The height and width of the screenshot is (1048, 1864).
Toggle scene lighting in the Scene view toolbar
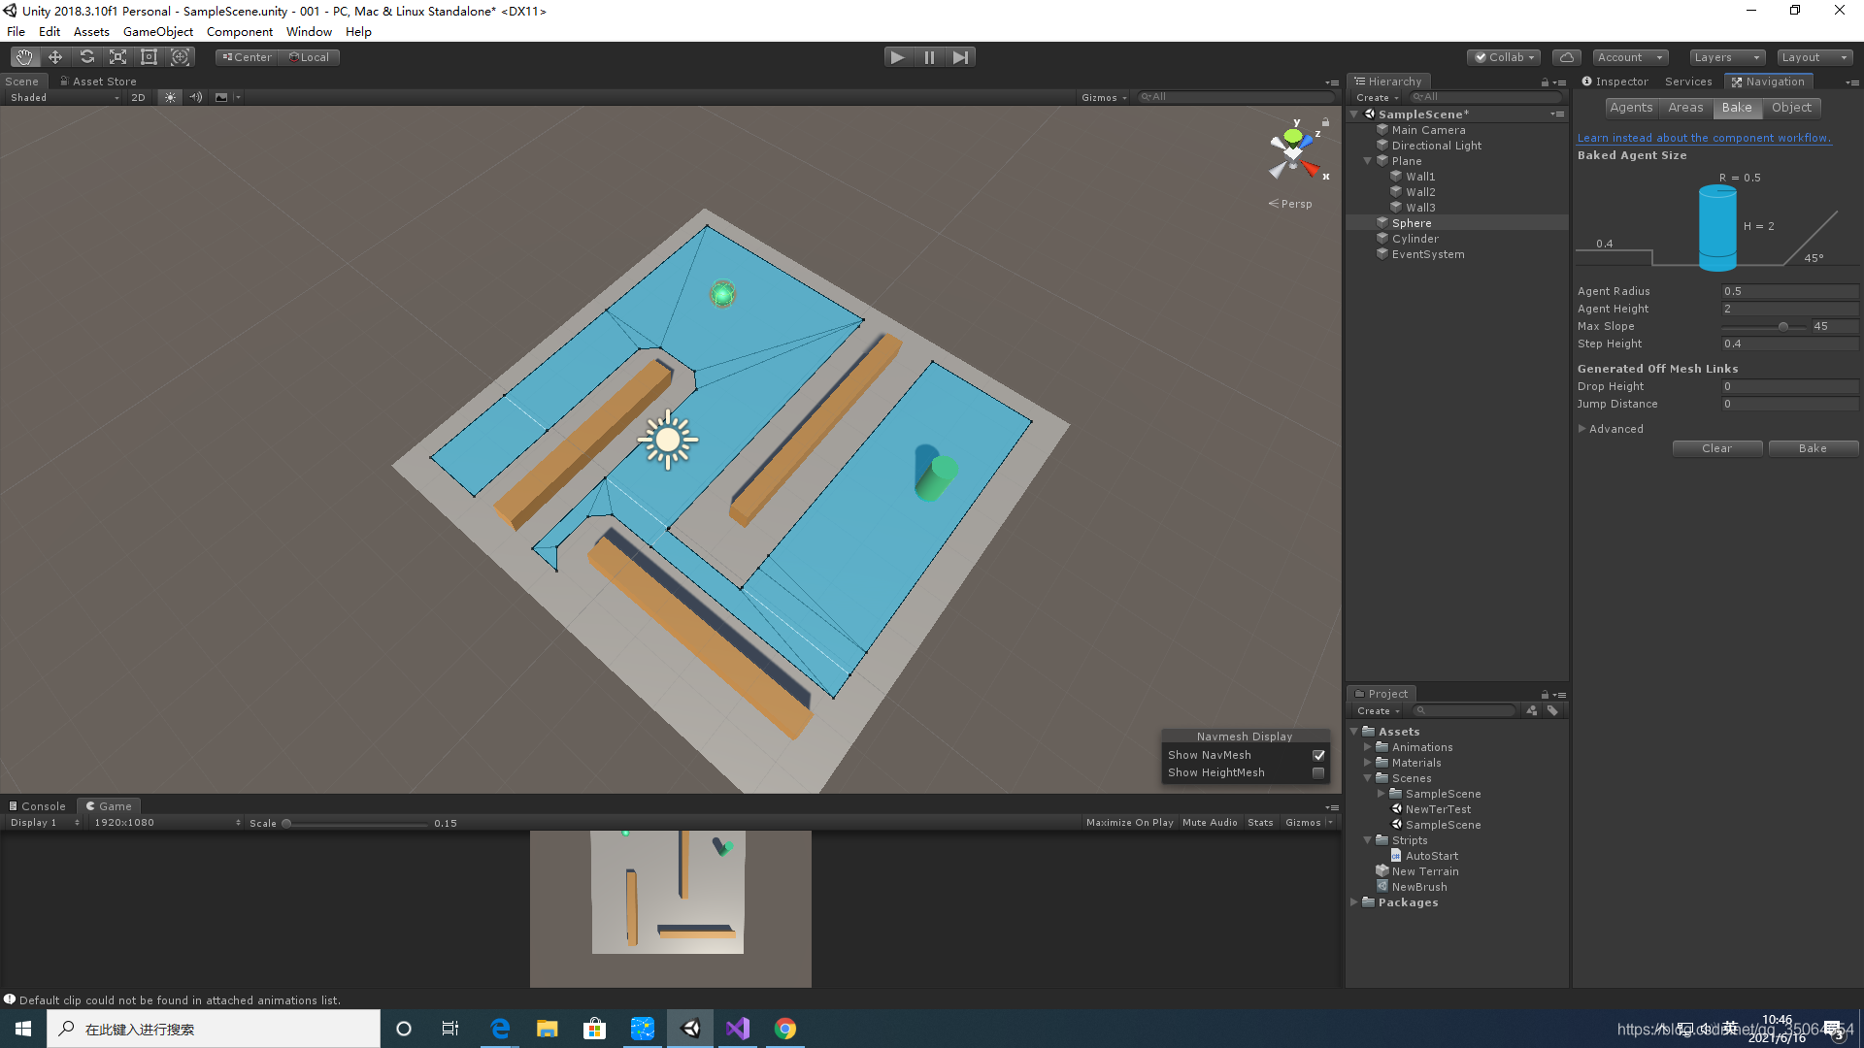tap(170, 97)
